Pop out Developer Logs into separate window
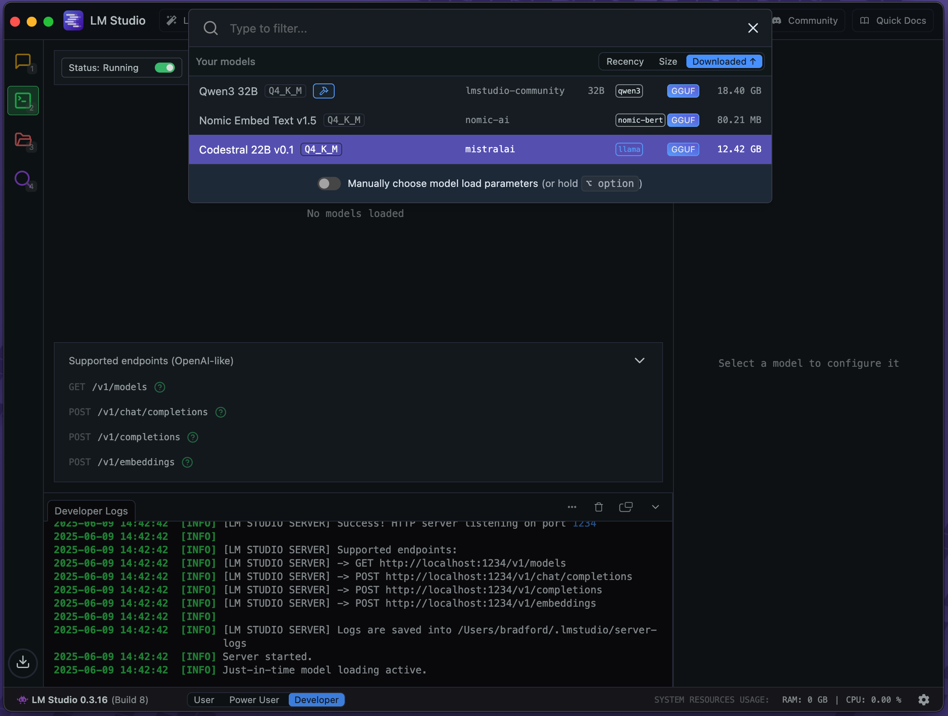Viewport: 948px width, 716px height. pos(626,507)
